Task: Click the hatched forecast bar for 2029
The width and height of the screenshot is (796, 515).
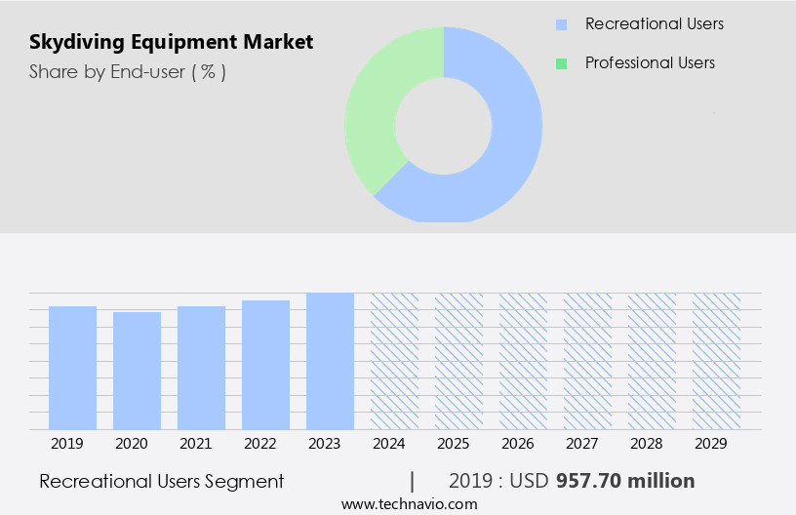Action: click(716, 361)
